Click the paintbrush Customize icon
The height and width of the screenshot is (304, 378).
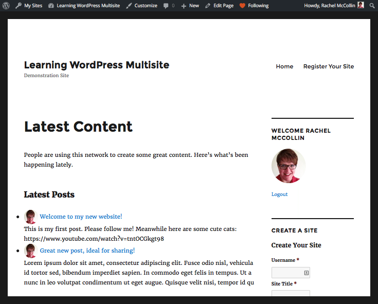click(129, 6)
